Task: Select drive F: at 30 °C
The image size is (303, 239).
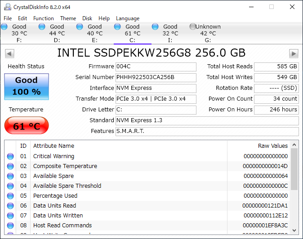Action: [19, 33]
